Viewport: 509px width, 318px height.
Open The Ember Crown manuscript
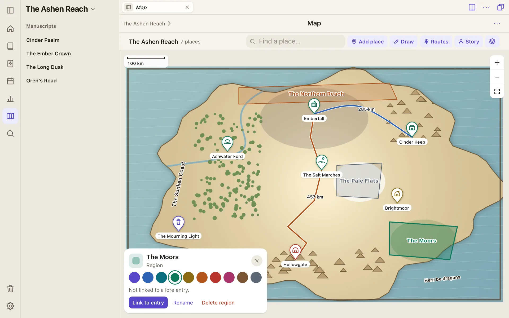49,54
